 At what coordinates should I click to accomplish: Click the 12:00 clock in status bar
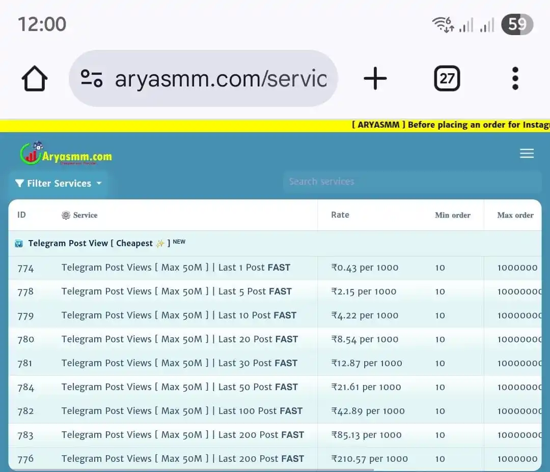click(42, 24)
